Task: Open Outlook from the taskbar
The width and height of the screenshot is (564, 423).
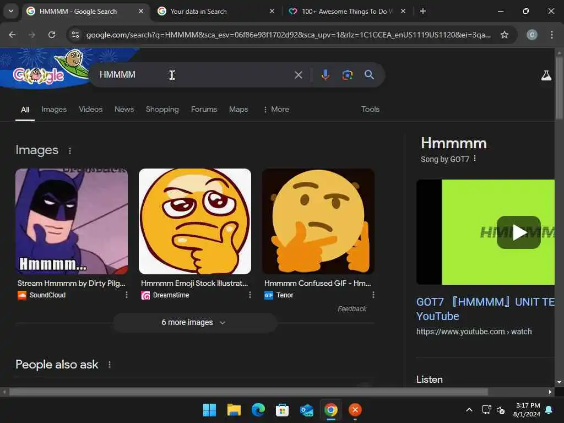Action: tap(306, 410)
